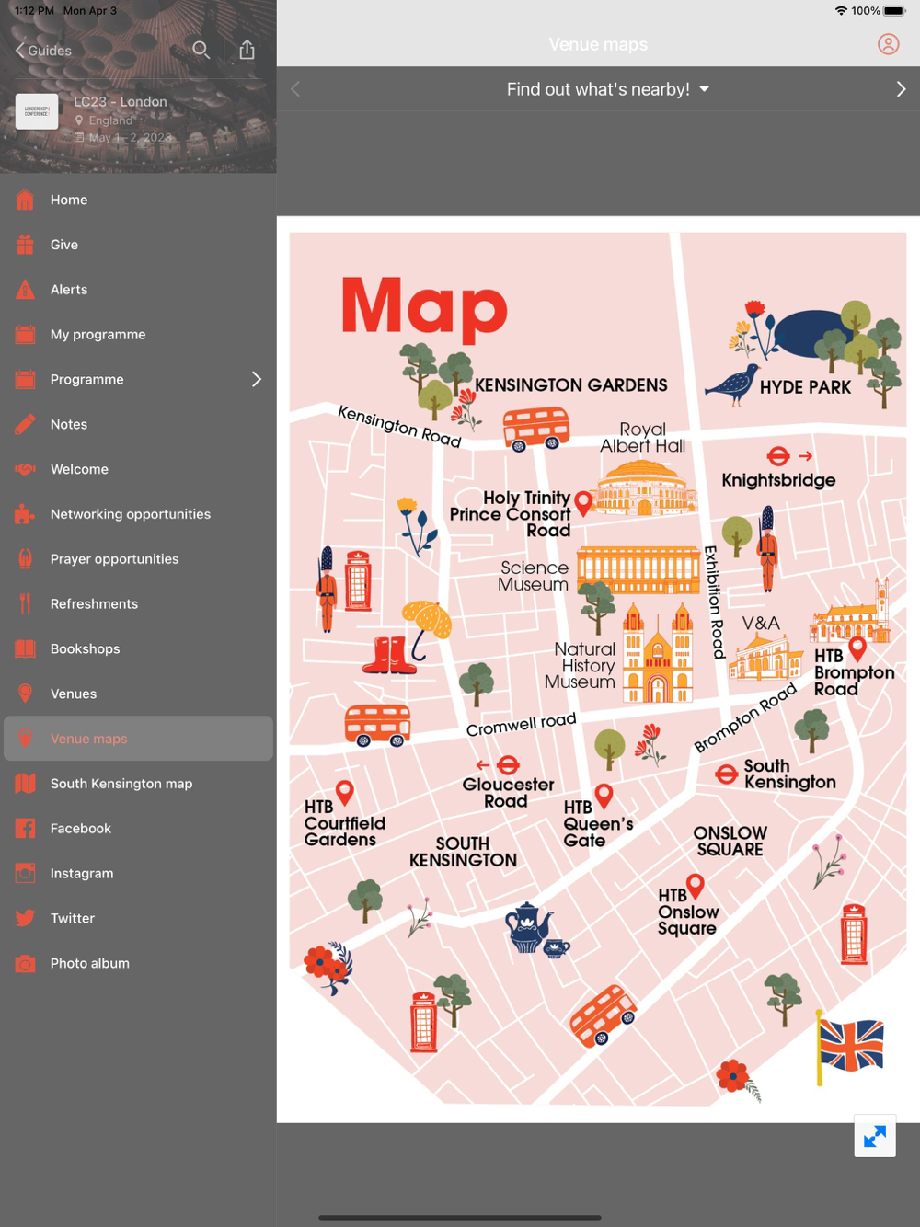
Task: Go to the next map arrow
Action: 901,89
